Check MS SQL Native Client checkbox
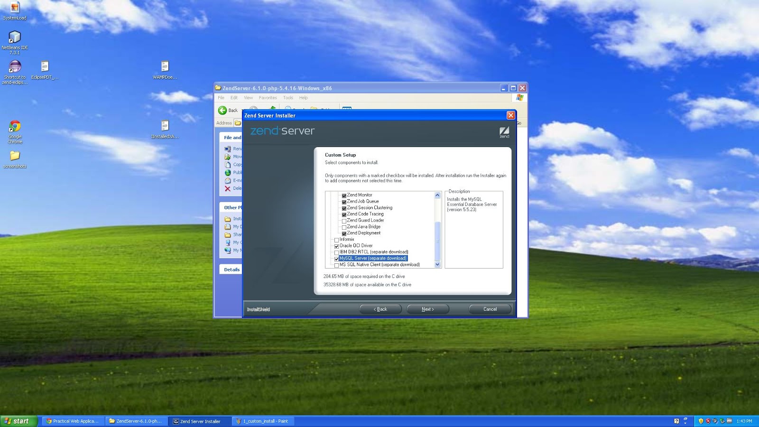The width and height of the screenshot is (759, 427). (x=337, y=265)
